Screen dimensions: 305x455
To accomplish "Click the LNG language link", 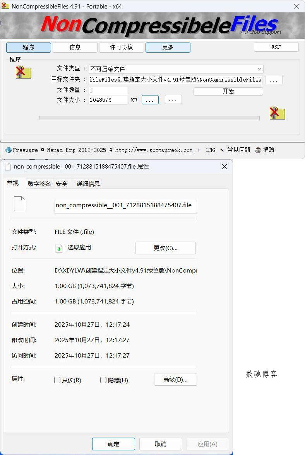I will point(211,150).
